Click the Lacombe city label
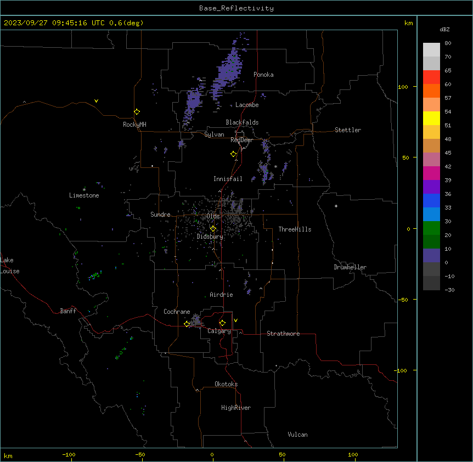The image size is (473, 462). click(x=247, y=105)
